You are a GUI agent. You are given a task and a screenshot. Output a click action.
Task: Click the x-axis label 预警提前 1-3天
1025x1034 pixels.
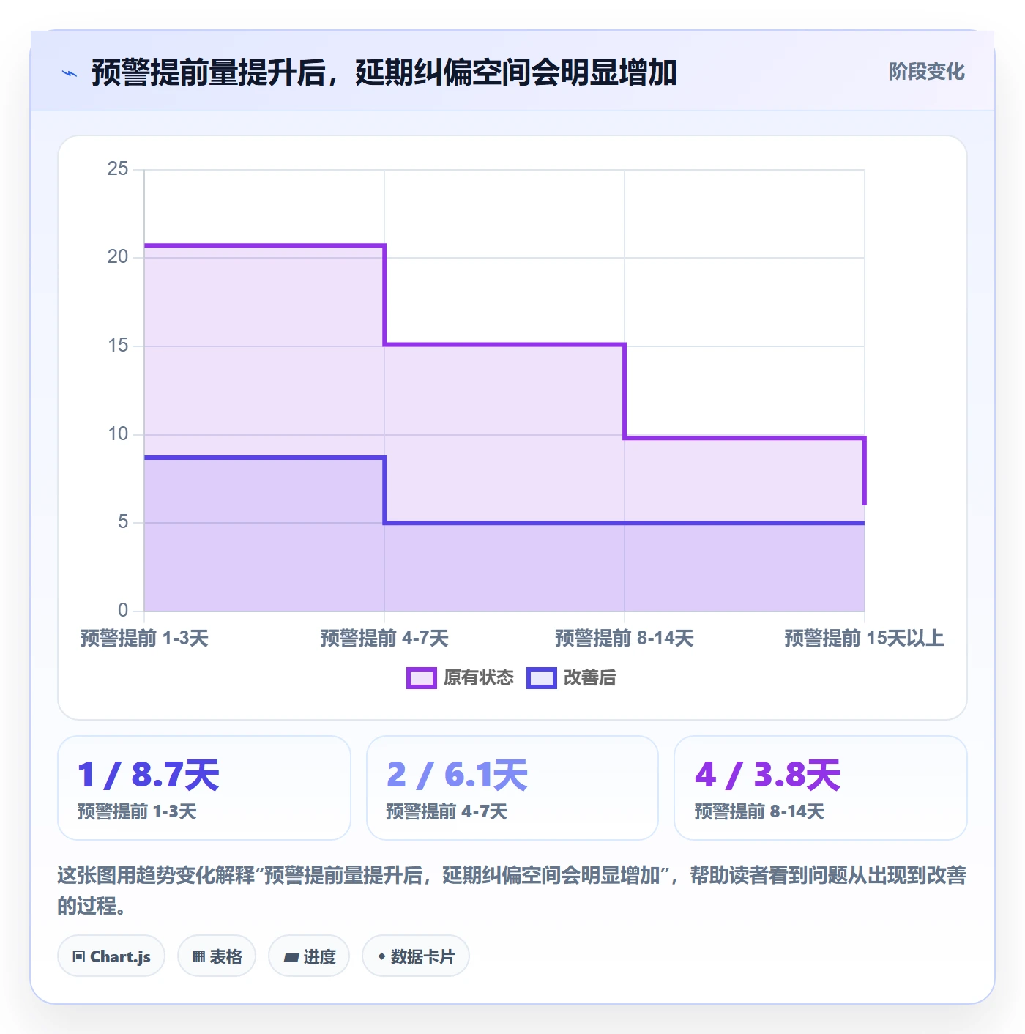144,639
